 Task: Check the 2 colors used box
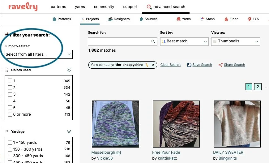tap(10, 88)
